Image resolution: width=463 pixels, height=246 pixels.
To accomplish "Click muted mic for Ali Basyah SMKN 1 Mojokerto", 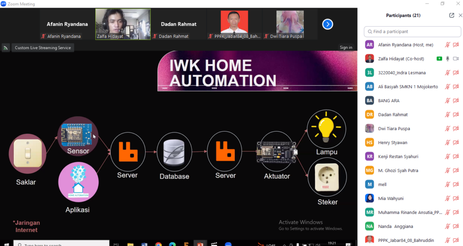I will point(448,87).
